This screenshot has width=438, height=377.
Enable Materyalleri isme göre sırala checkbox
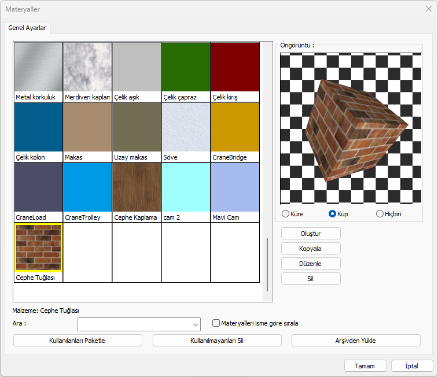[216, 323]
